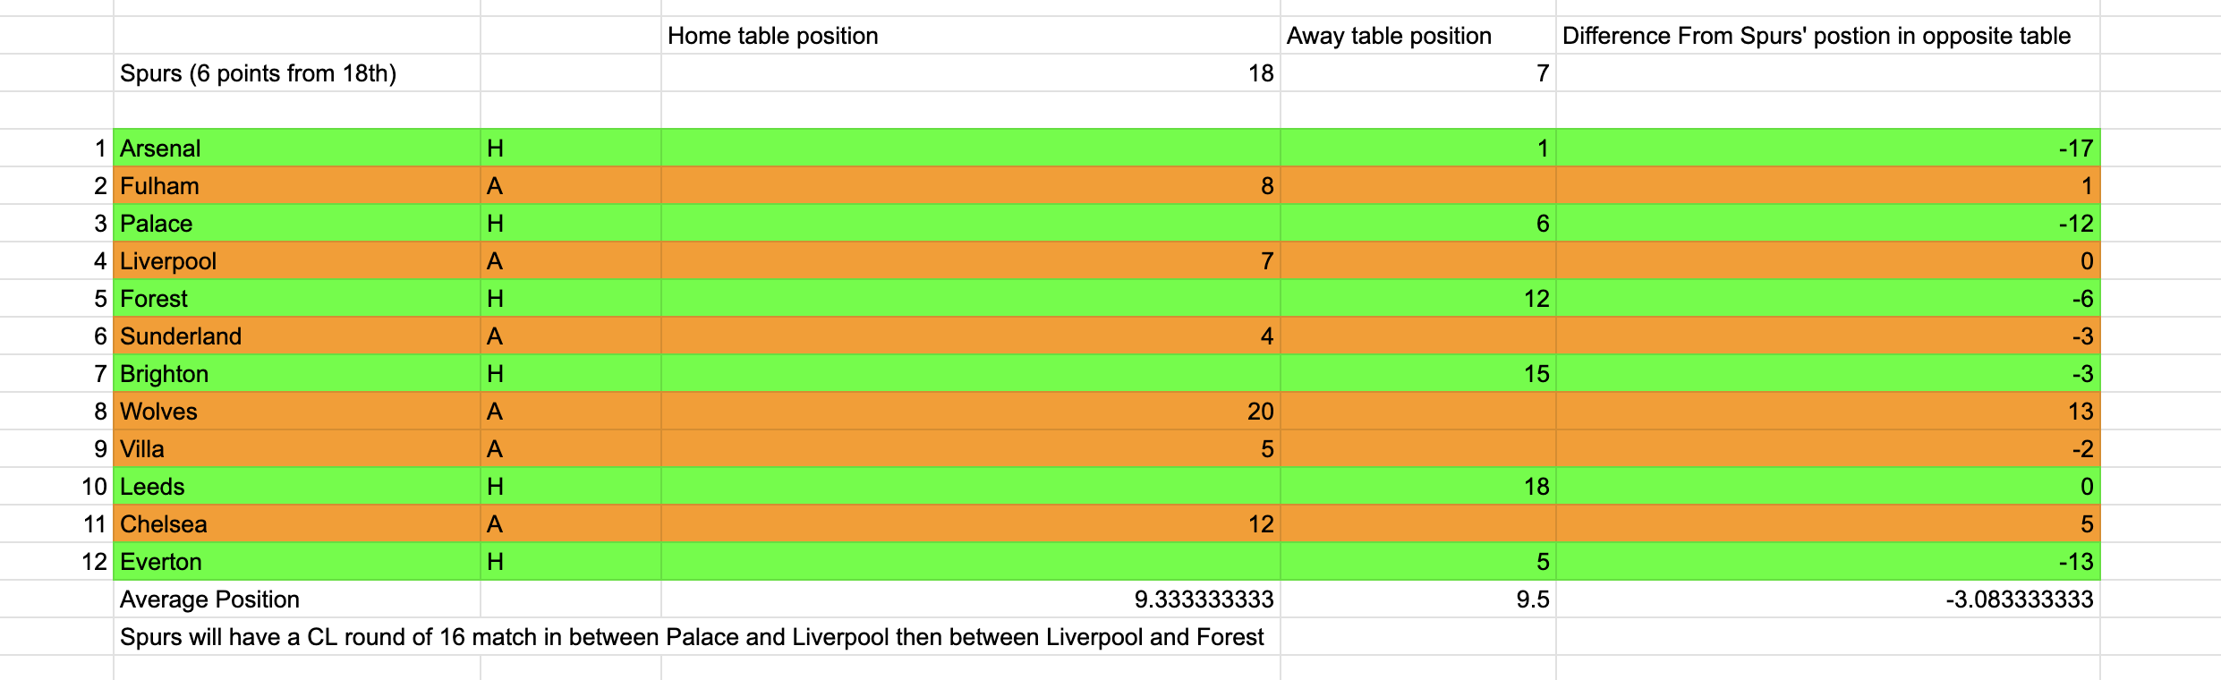Select the 'Spurs (6 points from 18th)' cell
The width and height of the screenshot is (2221, 680).
point(297,72)
